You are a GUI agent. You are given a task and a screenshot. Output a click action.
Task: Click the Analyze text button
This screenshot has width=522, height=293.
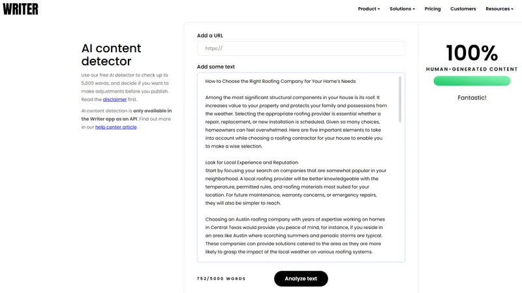point(301,279)
